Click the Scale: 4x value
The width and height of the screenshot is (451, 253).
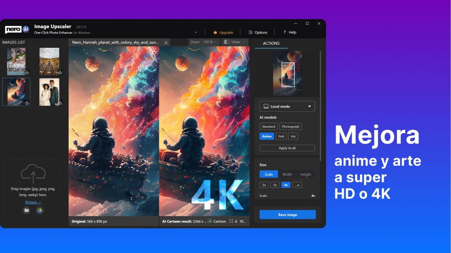[313, 195]
